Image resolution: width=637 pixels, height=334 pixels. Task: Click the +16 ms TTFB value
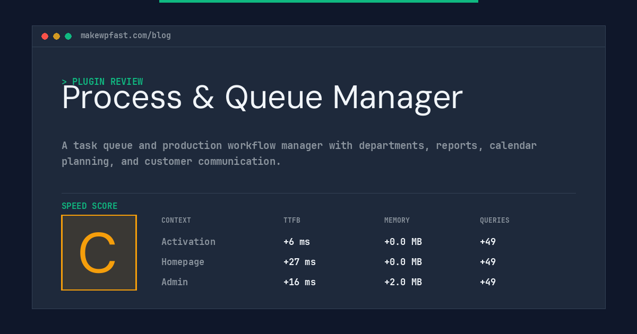click(299, 282)
